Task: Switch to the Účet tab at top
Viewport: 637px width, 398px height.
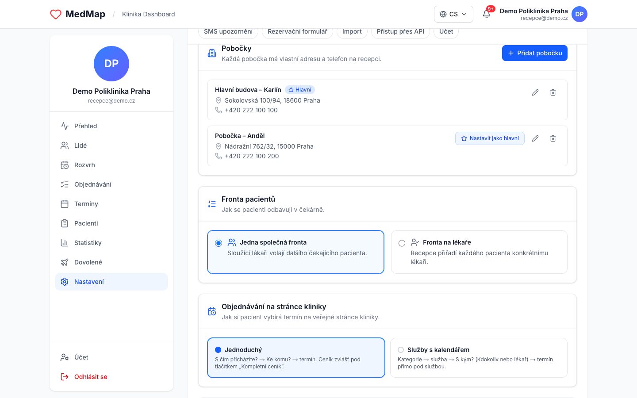Action: coord(446,31)
